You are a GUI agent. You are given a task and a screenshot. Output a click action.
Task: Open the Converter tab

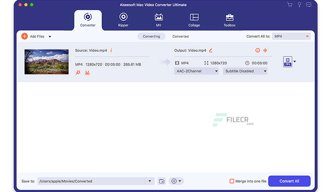click(88, 20)
